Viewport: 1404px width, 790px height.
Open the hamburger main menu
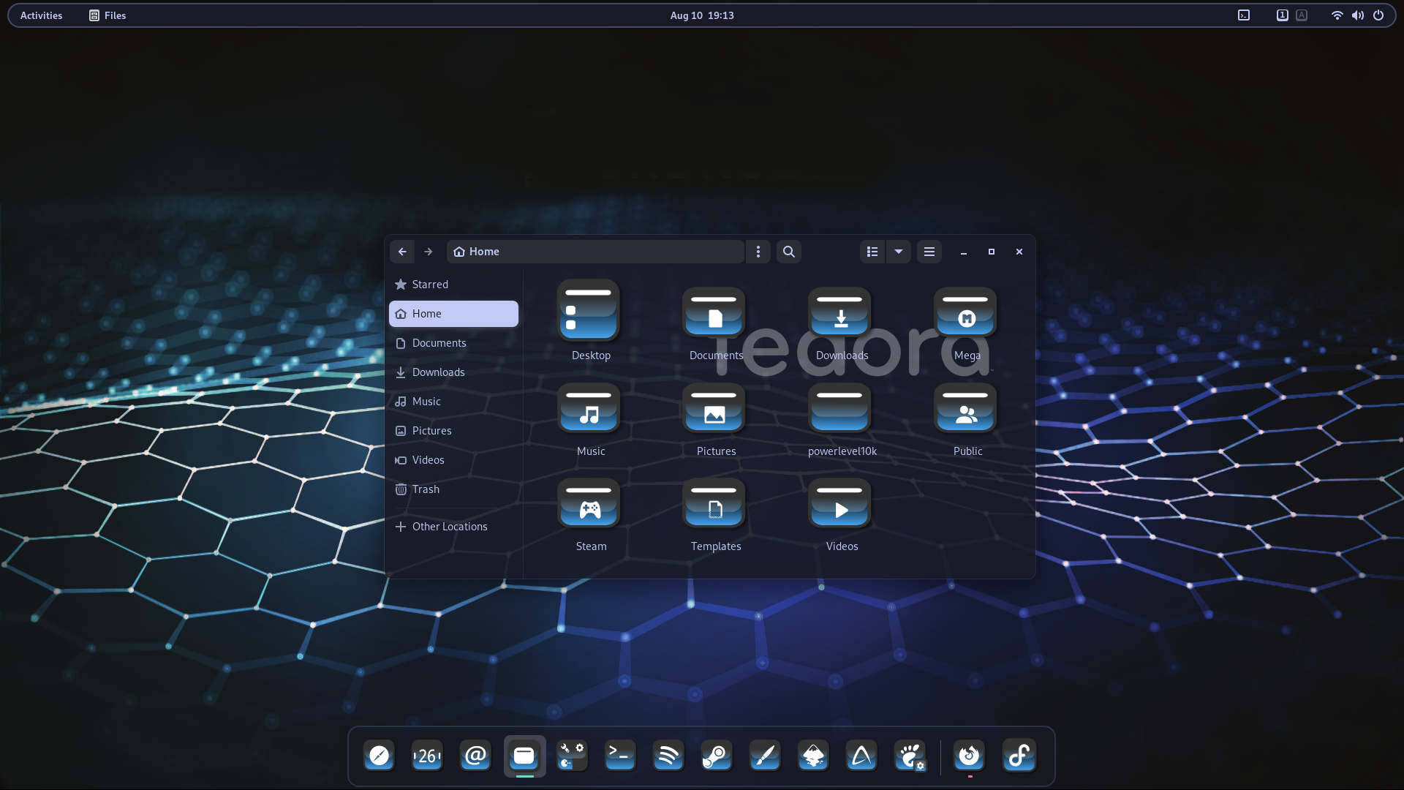click(929, 252)
